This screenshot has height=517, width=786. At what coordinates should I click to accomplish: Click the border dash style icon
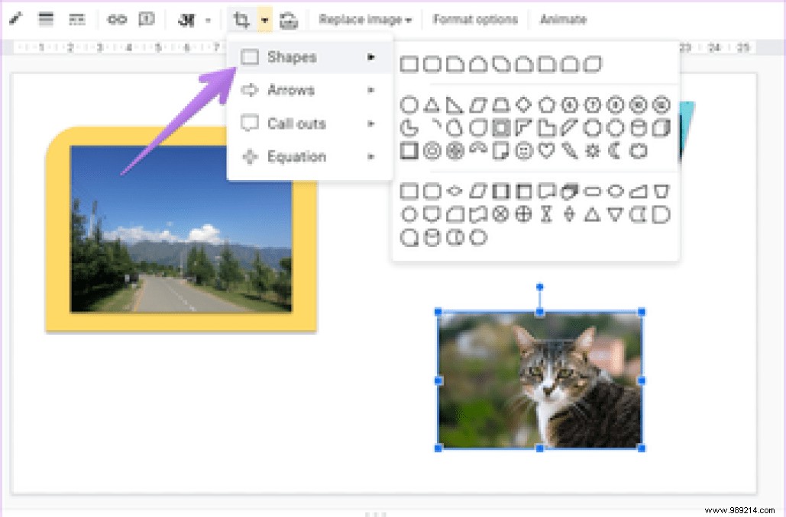[x=76, y=19]
